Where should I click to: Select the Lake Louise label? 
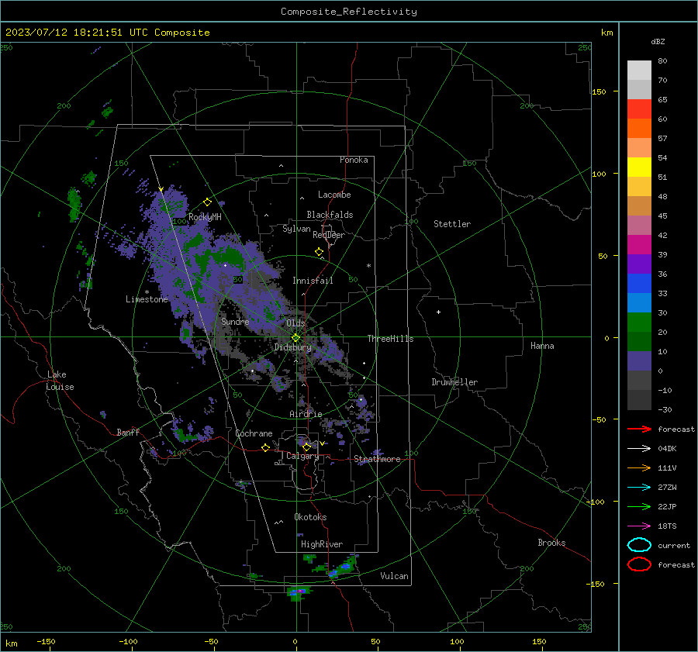[x=60, y=381]
